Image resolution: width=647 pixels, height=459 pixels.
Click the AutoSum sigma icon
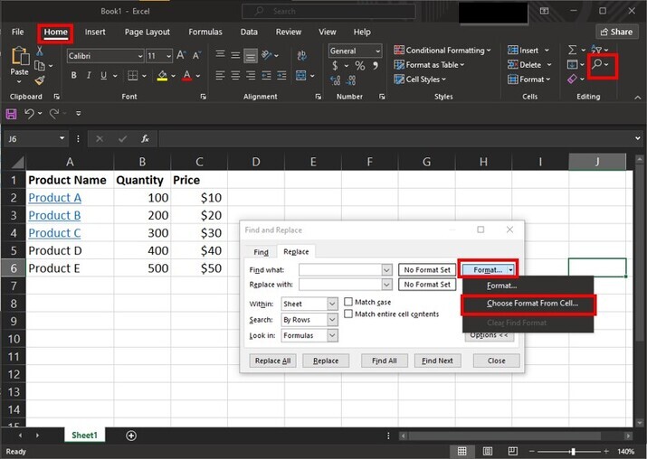[x=572, y=50]
